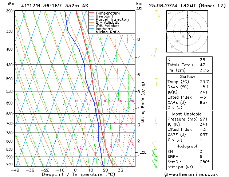Click the 'Isotherm' legend label
Screen dimensions: 229x177
click(104, 29)
